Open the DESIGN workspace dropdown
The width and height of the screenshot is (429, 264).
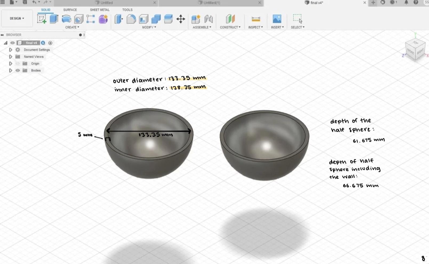17,18
